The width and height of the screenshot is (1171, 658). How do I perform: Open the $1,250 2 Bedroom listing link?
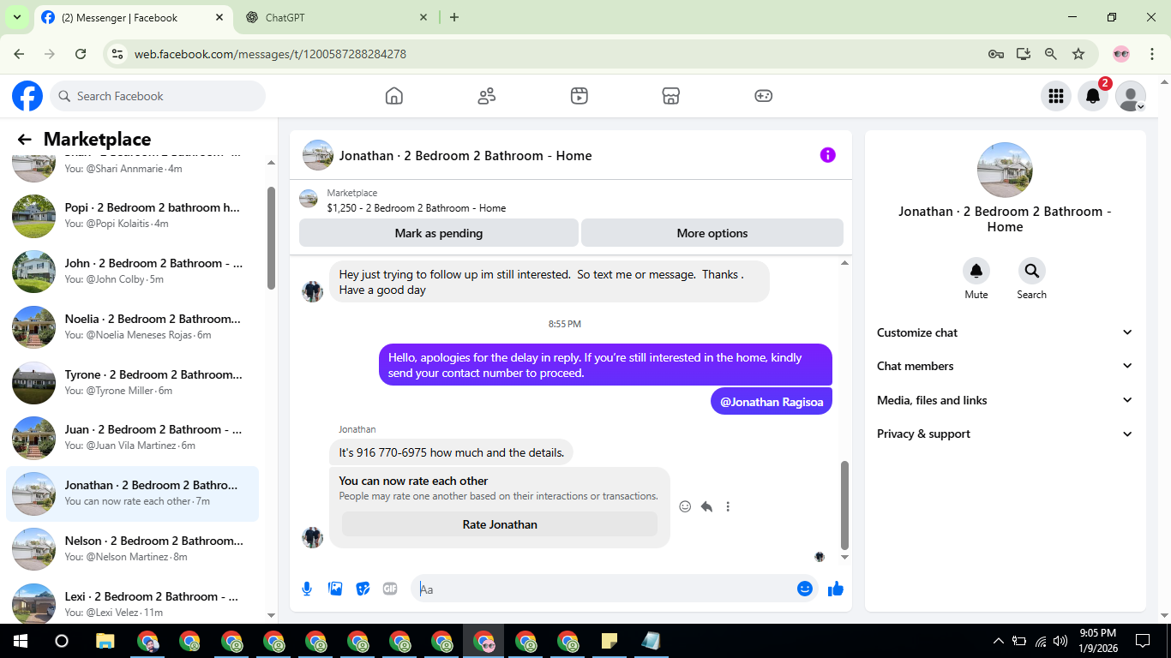click(x=417, y=208)
